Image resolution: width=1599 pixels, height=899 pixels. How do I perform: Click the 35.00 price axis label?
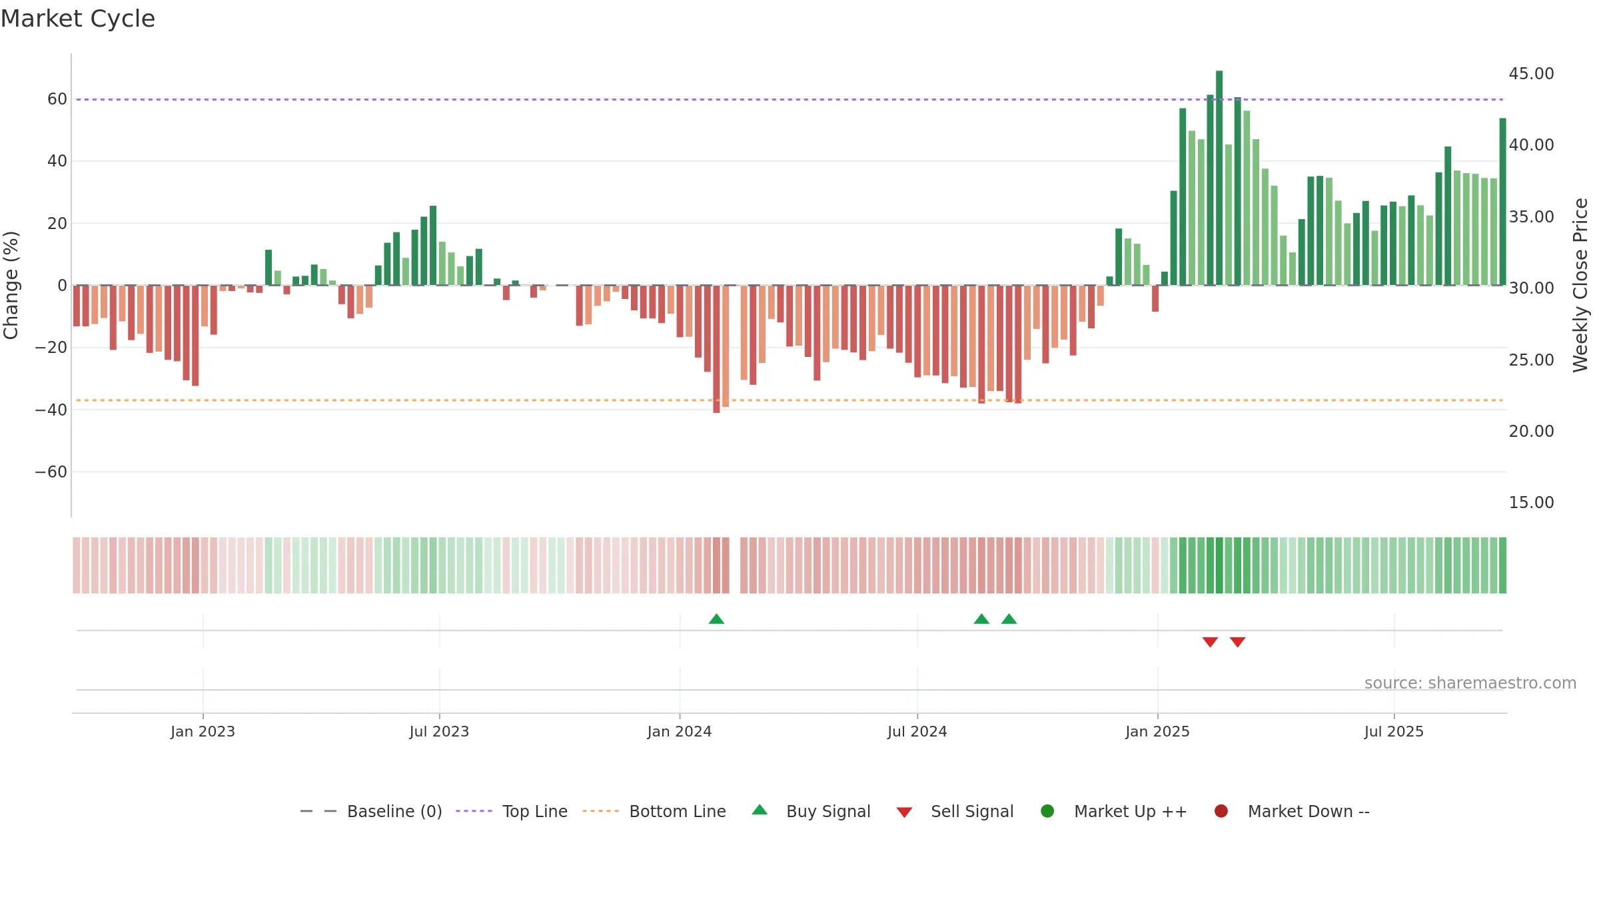[1531, 216]
